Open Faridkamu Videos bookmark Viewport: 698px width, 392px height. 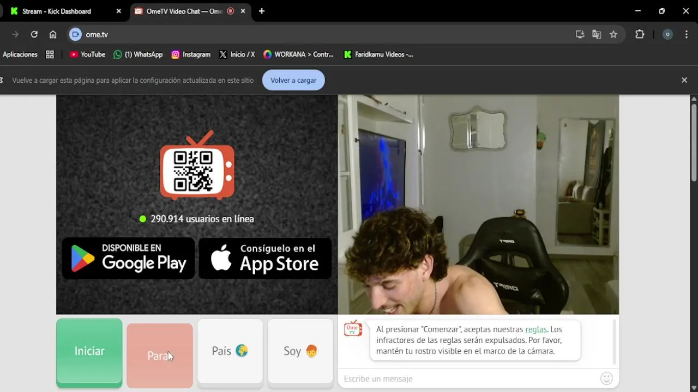point(378,54)
